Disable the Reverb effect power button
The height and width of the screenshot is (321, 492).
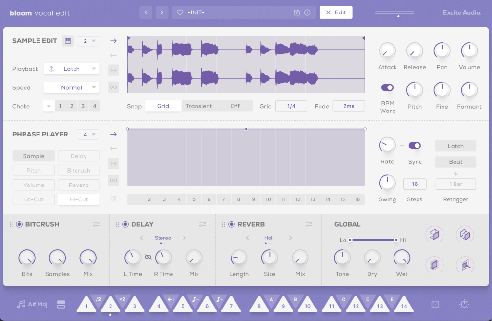coord(232,224)
